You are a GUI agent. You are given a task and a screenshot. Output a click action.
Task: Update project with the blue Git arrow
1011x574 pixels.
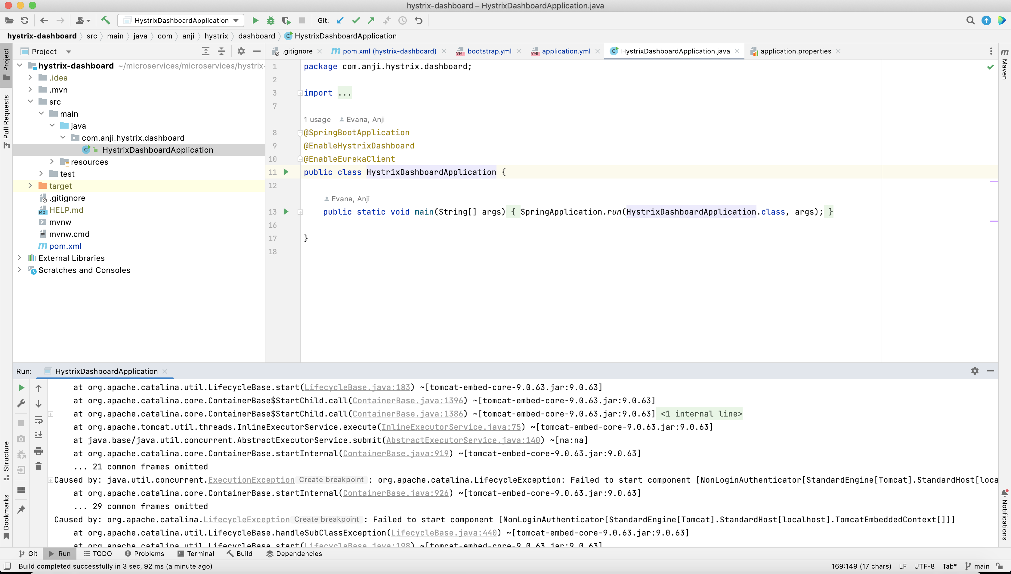coord(340,20)
